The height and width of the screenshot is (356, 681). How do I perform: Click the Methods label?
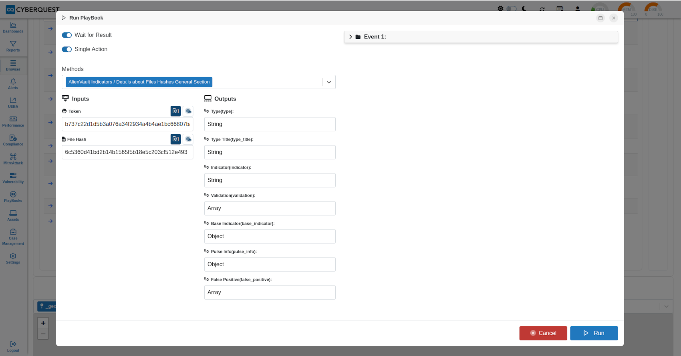tap(73, 69)
